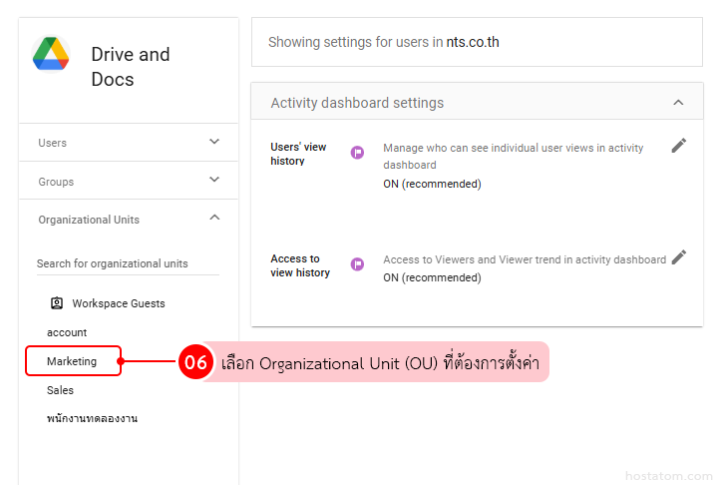Click the Workspace Guests badge icon
The width and height of the screenshot is (718, 485).
point(57,303)
